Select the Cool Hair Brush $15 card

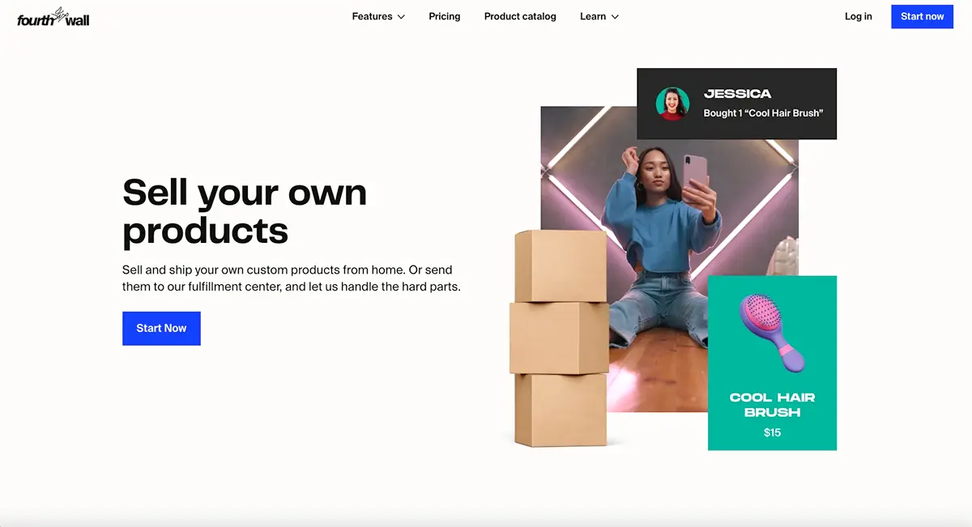click(x=772, y=363)
